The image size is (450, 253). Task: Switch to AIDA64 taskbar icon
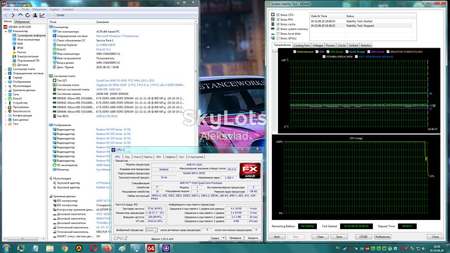click(x=151, y=249)
